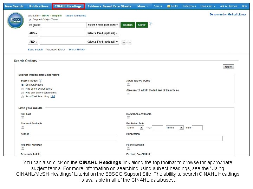This screenshot has width=253, height=189.
Task: Open first Select a Field dropdown
Action: point(103,25)
